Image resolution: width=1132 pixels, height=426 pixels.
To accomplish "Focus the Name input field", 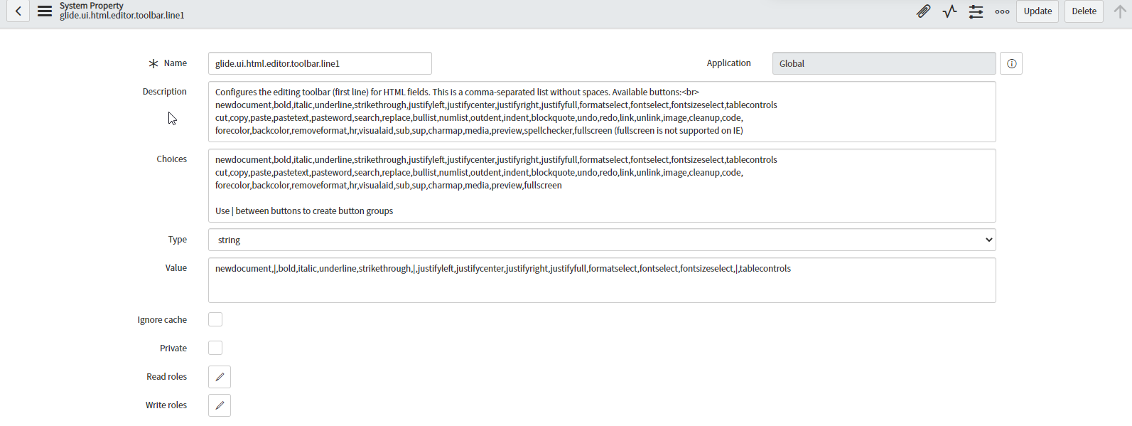I will (x=320, y=63).
